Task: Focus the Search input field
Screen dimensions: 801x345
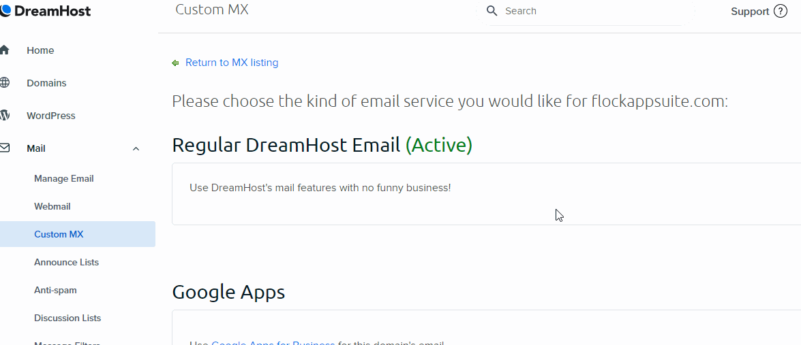Action: pos(585,11)
